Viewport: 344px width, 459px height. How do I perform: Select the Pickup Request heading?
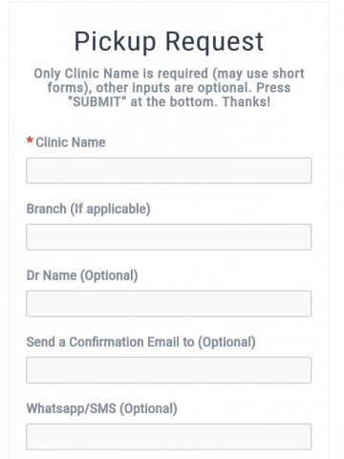[x=169, y=41]
